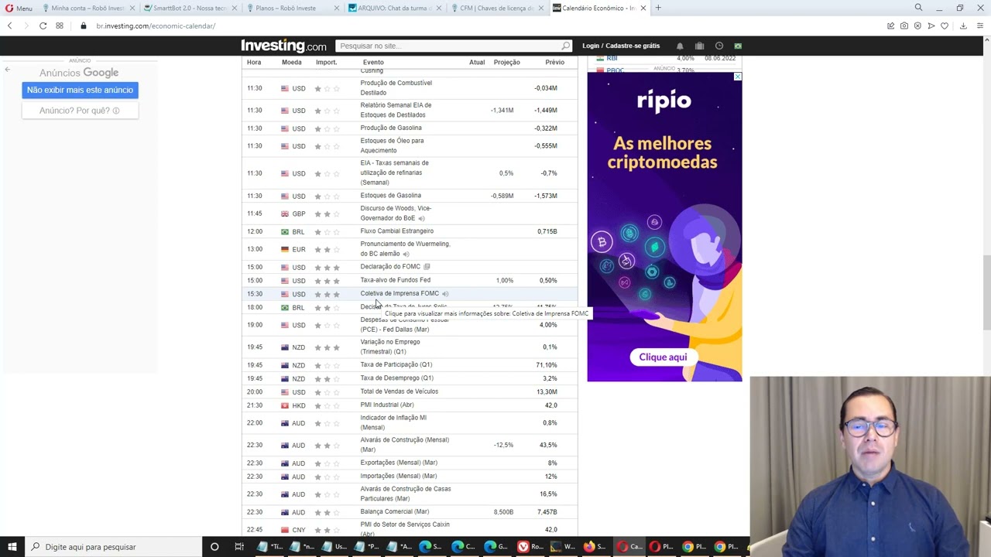Click the speaker icon beside Coletiva de Imprensa FOMC

pos(445,294)
